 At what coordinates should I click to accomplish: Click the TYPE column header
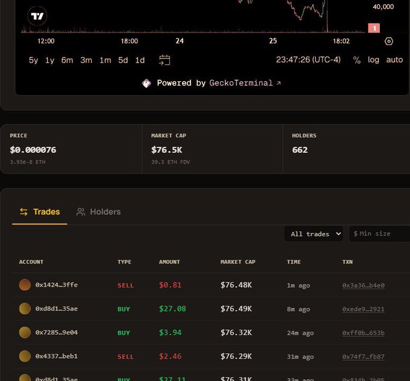point(124,262)
